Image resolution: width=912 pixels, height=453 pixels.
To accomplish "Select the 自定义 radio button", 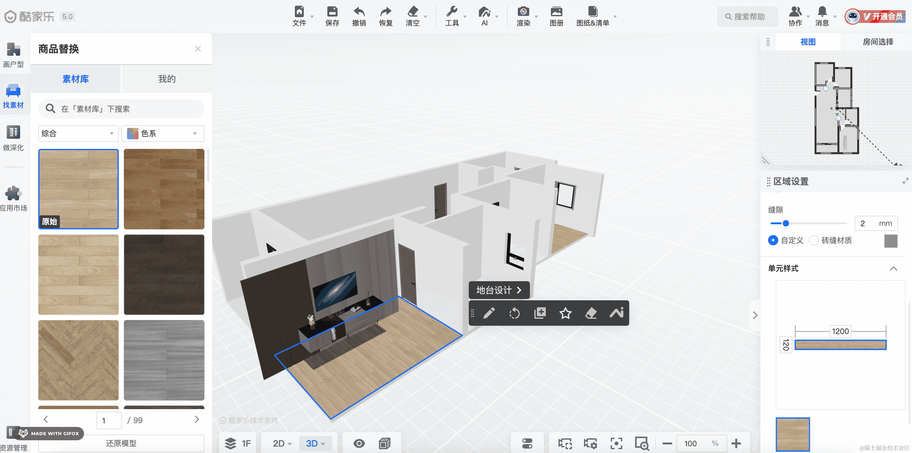I will tap(773, 240).
